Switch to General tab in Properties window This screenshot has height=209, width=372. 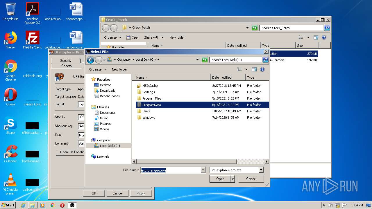point(67,66)
